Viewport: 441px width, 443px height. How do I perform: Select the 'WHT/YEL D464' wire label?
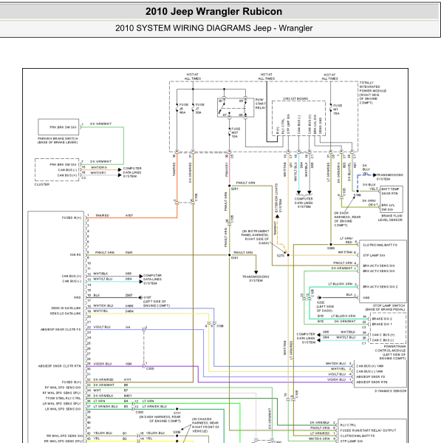(x=113, y=311)
